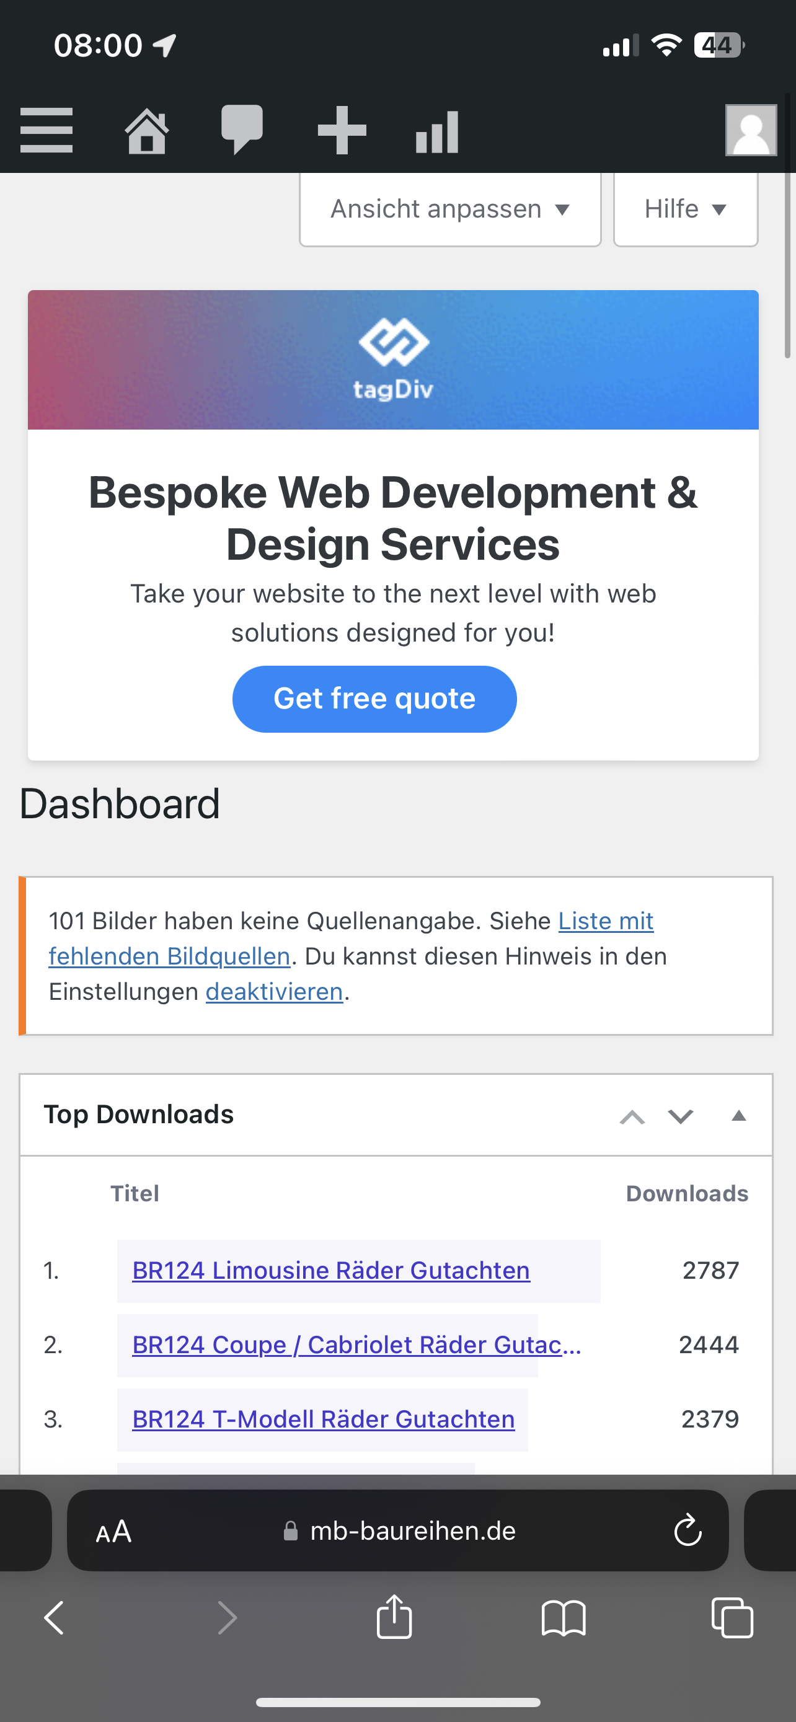Open comments speech bubble icon
796x1722 pixels.
(242, 130)
